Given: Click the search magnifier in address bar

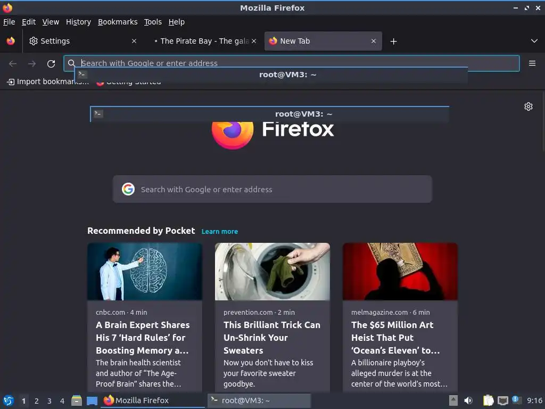Looking at the screenshot, I should (72, 63).
